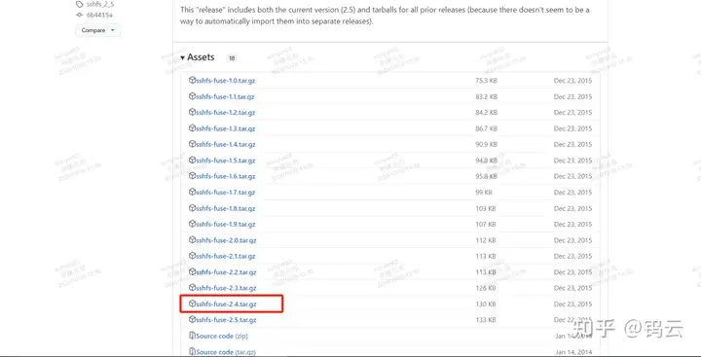The image size is (701, 357).
Task: Download sshfs-fuse-1.1.tar.gz
Action: pos(225,96)
